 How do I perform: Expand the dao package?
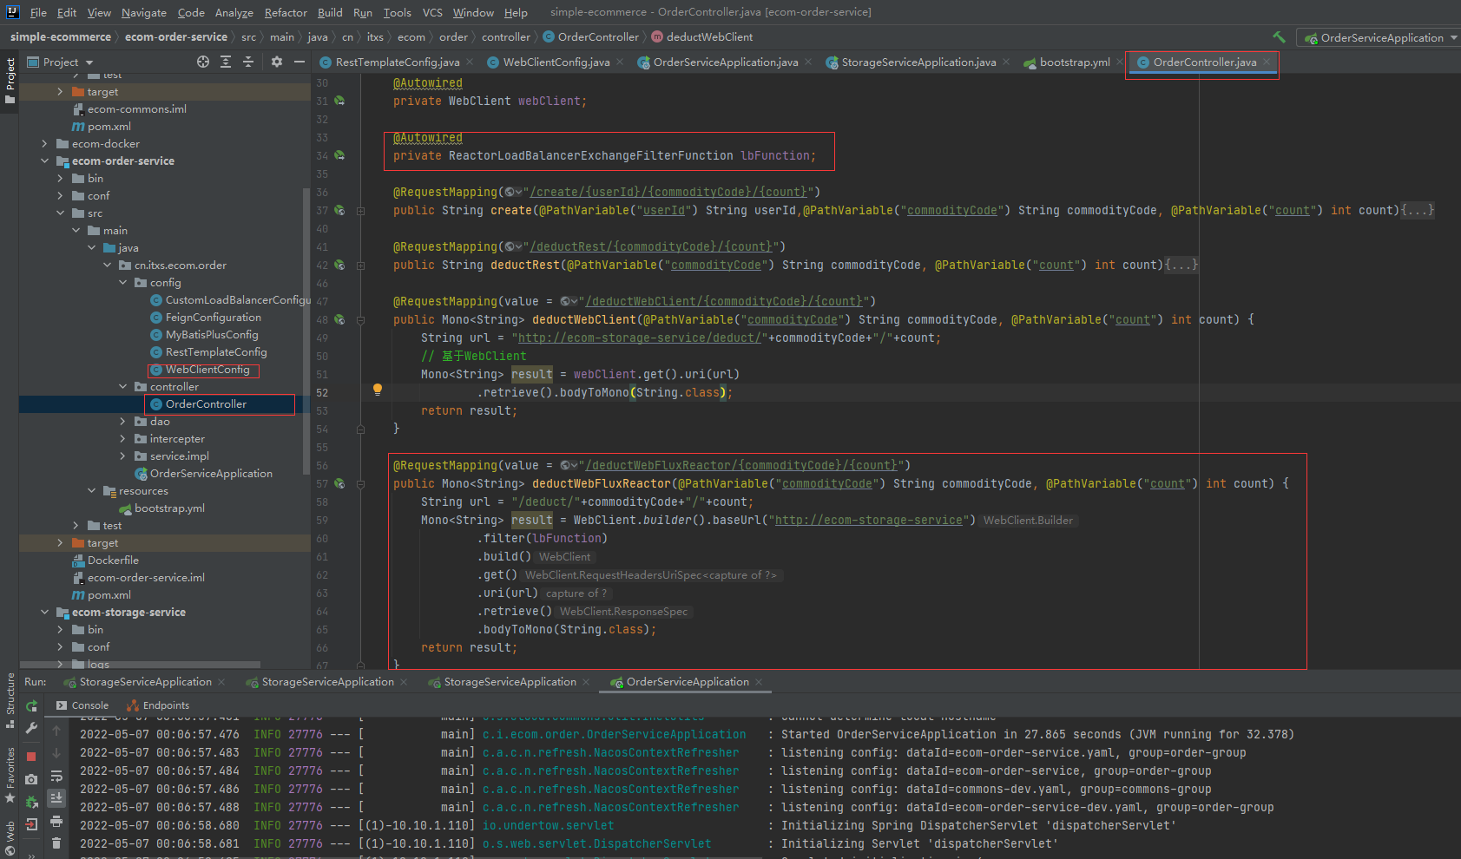tap(122, 422)
